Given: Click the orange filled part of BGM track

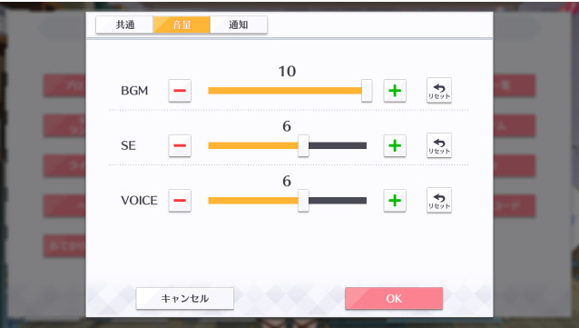Looking at the screenshot, I should tap(285, 91).
